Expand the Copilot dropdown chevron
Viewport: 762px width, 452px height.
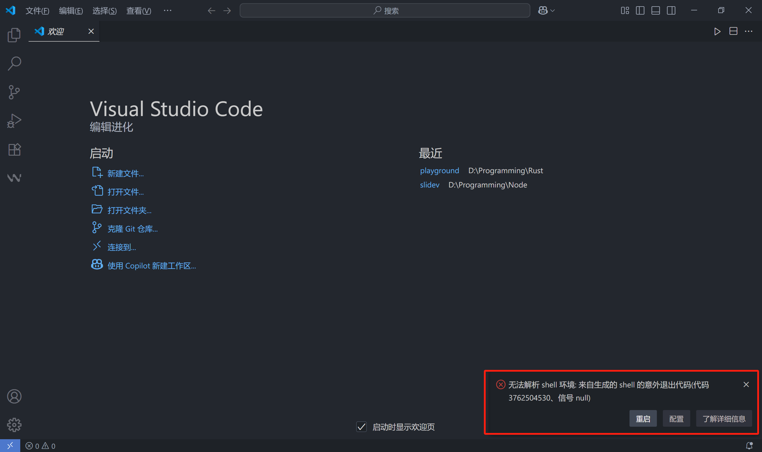click(x=553, y=11)
